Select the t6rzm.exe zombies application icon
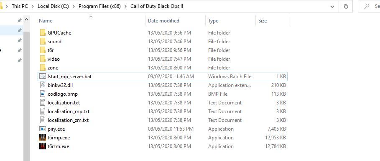This screenshot has height=161, width=380. click(43, 146)
